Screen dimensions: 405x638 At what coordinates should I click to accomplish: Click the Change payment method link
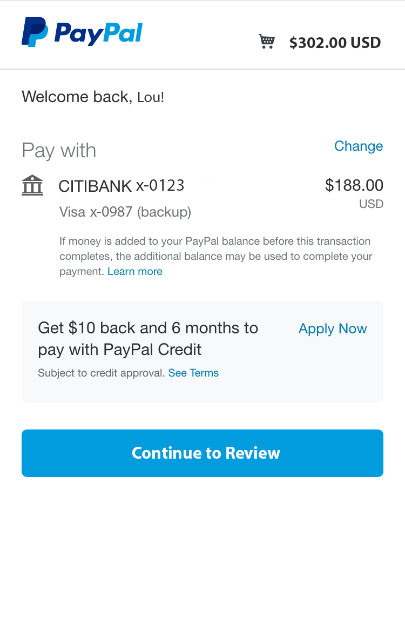pos(359,146)
